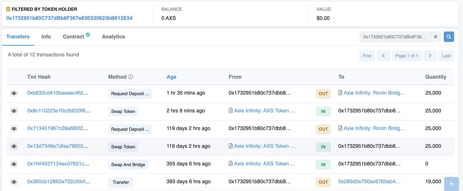
Task: Go to previous page with left chevron
Action: [x=383, y=56]
